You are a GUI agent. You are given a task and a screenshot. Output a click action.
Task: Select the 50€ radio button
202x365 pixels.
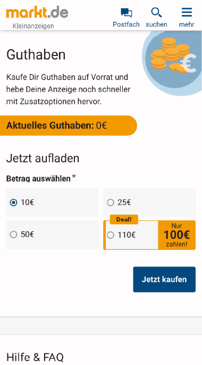tap(13, 234)
